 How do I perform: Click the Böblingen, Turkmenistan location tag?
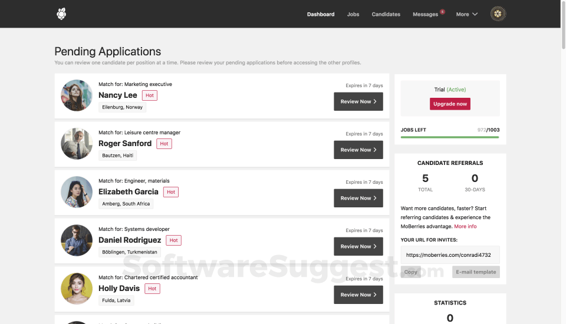point(130,252)
